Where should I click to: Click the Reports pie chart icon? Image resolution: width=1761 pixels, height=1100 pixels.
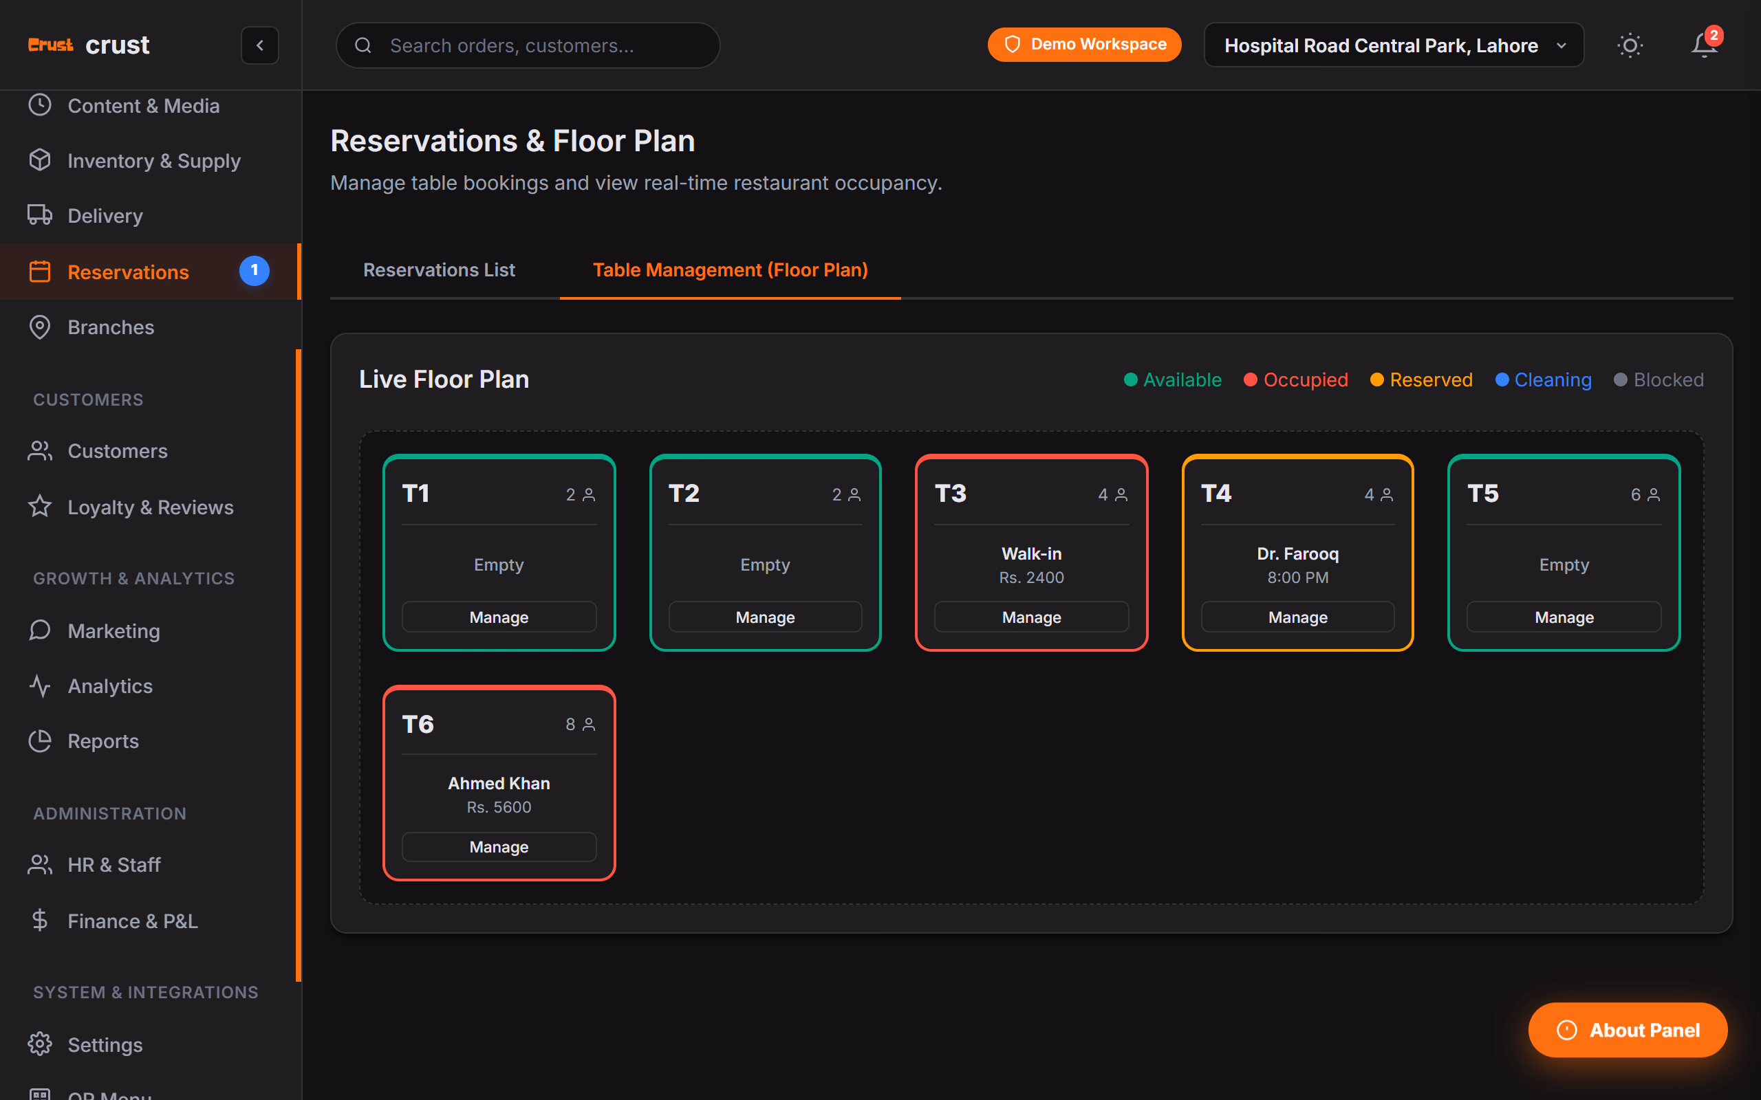click(40, 740)
